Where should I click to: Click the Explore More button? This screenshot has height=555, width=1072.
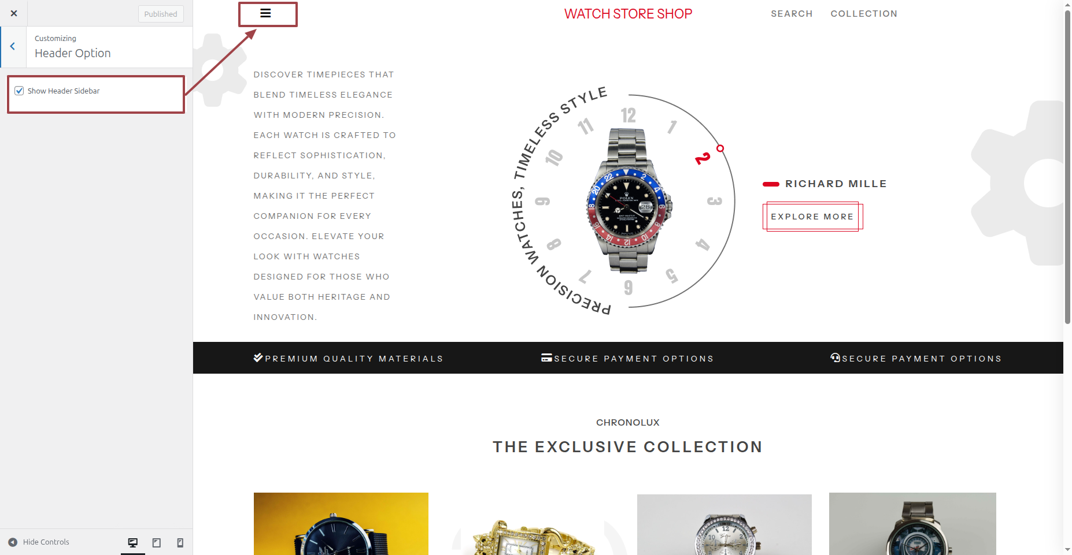tap(812, 217)
